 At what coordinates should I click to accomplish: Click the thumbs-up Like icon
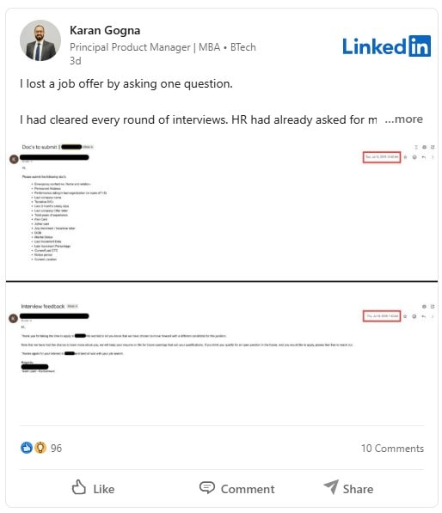coord(79,487)
